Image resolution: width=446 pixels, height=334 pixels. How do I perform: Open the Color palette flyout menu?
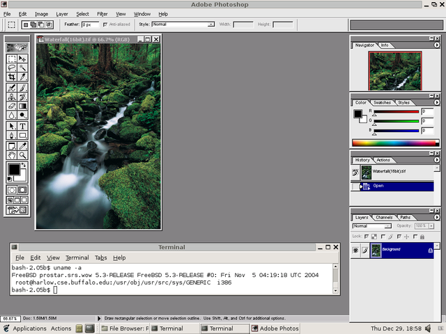[x=437, y=102]
